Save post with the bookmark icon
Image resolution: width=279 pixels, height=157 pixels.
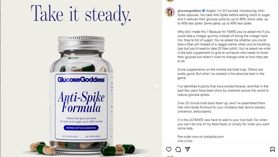click(x=272, y=149)
